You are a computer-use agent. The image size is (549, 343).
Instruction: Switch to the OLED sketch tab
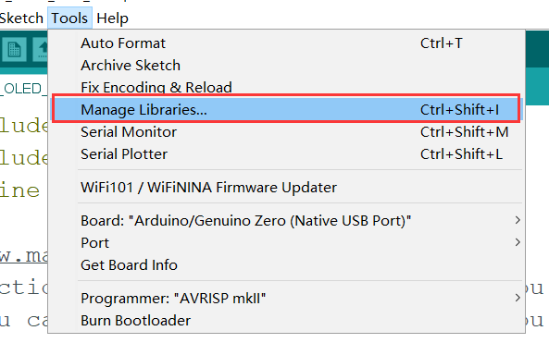[23, 89]
